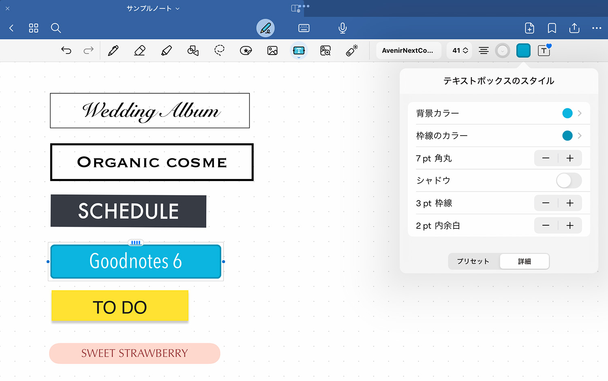Viewport: 608px width, 381px height.
Task: Open text alignment options
Action: tap(484, 50)
